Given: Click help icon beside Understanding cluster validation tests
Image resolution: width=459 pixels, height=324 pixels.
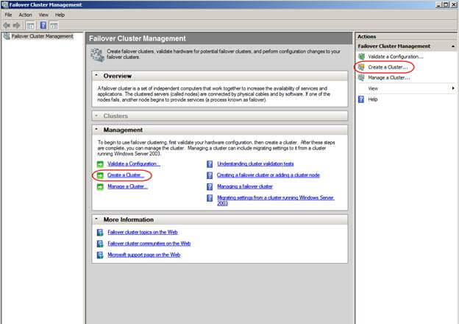Looking at the screenshot, I should [210, 164].
